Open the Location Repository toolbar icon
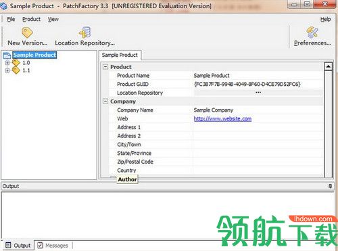Image resolution: width=338 pixels, height=251 pixels. [x=85, y=32]
